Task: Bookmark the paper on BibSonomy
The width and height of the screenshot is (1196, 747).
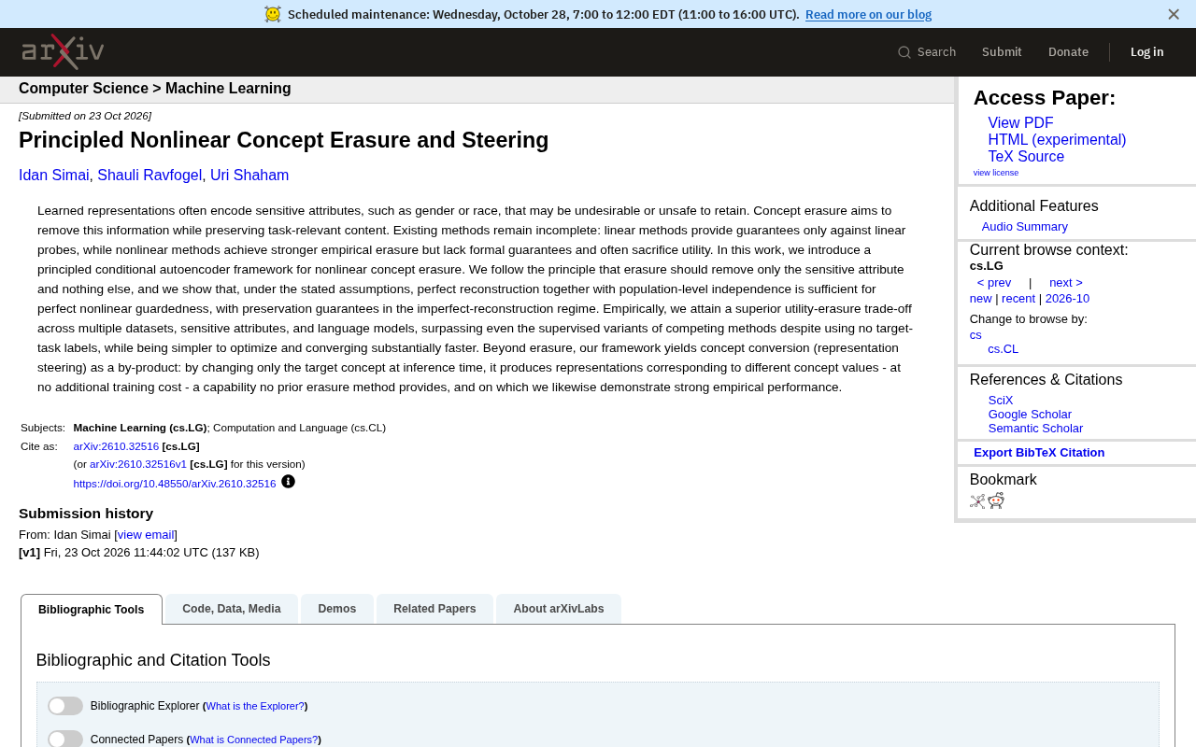Action: (977, 501)
